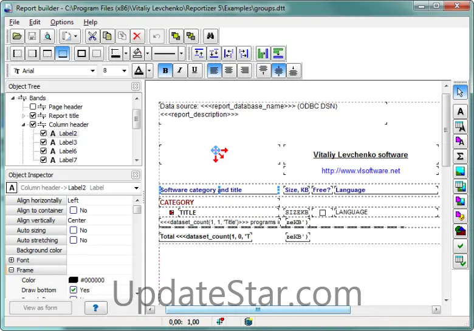This screenshot has height=331, width=474.
Task: Click the Copy icon
Action: click(107, 36)
